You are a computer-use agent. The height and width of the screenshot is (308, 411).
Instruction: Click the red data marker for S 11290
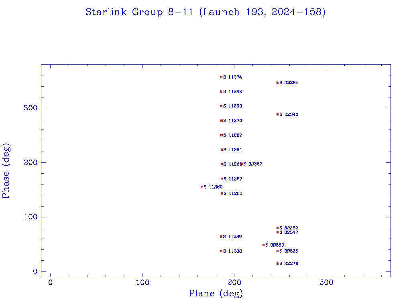coord(222,106)
